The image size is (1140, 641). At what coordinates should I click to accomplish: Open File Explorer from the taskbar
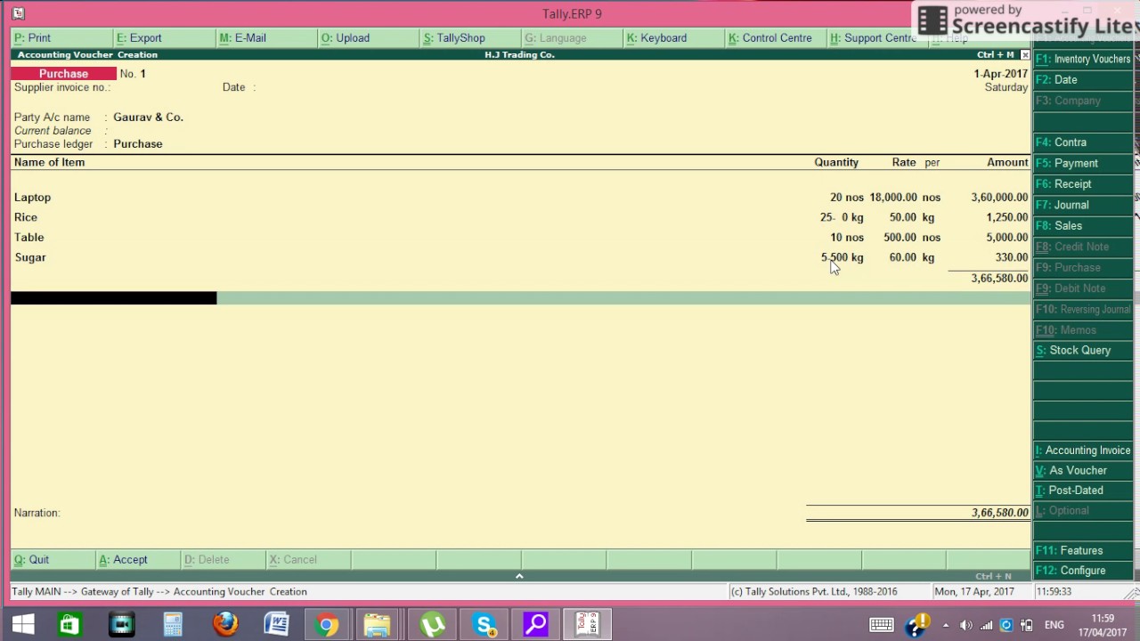[x=378, y=625]
